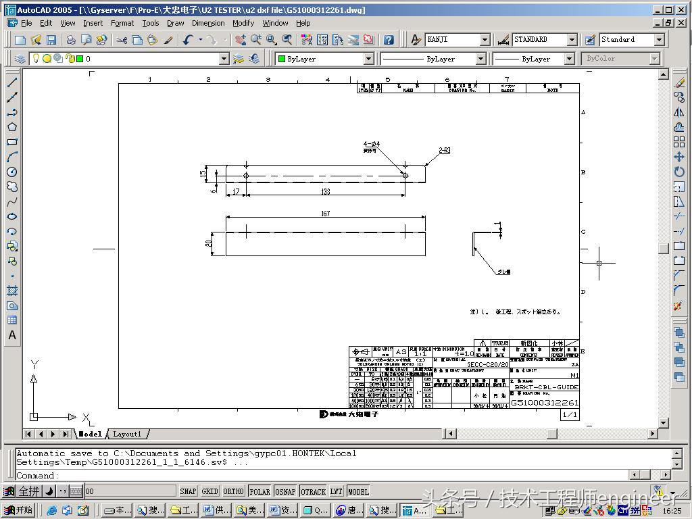Select the Move tool
692x519 pixels.
(679, 157)
